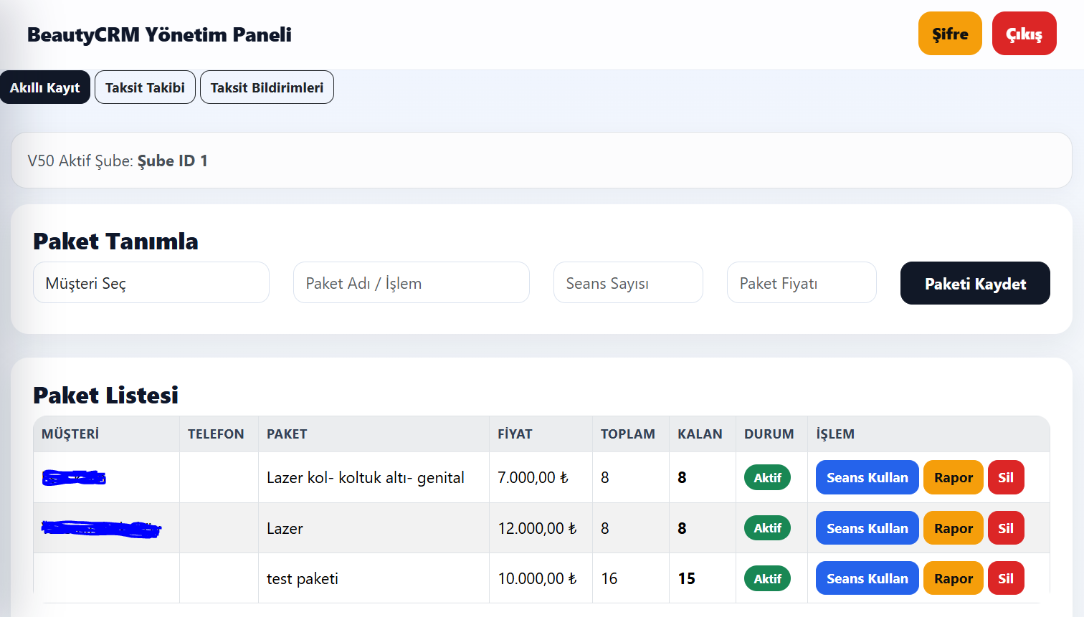Switch to the Akıllı Kayıt tab

coord(45,87)
